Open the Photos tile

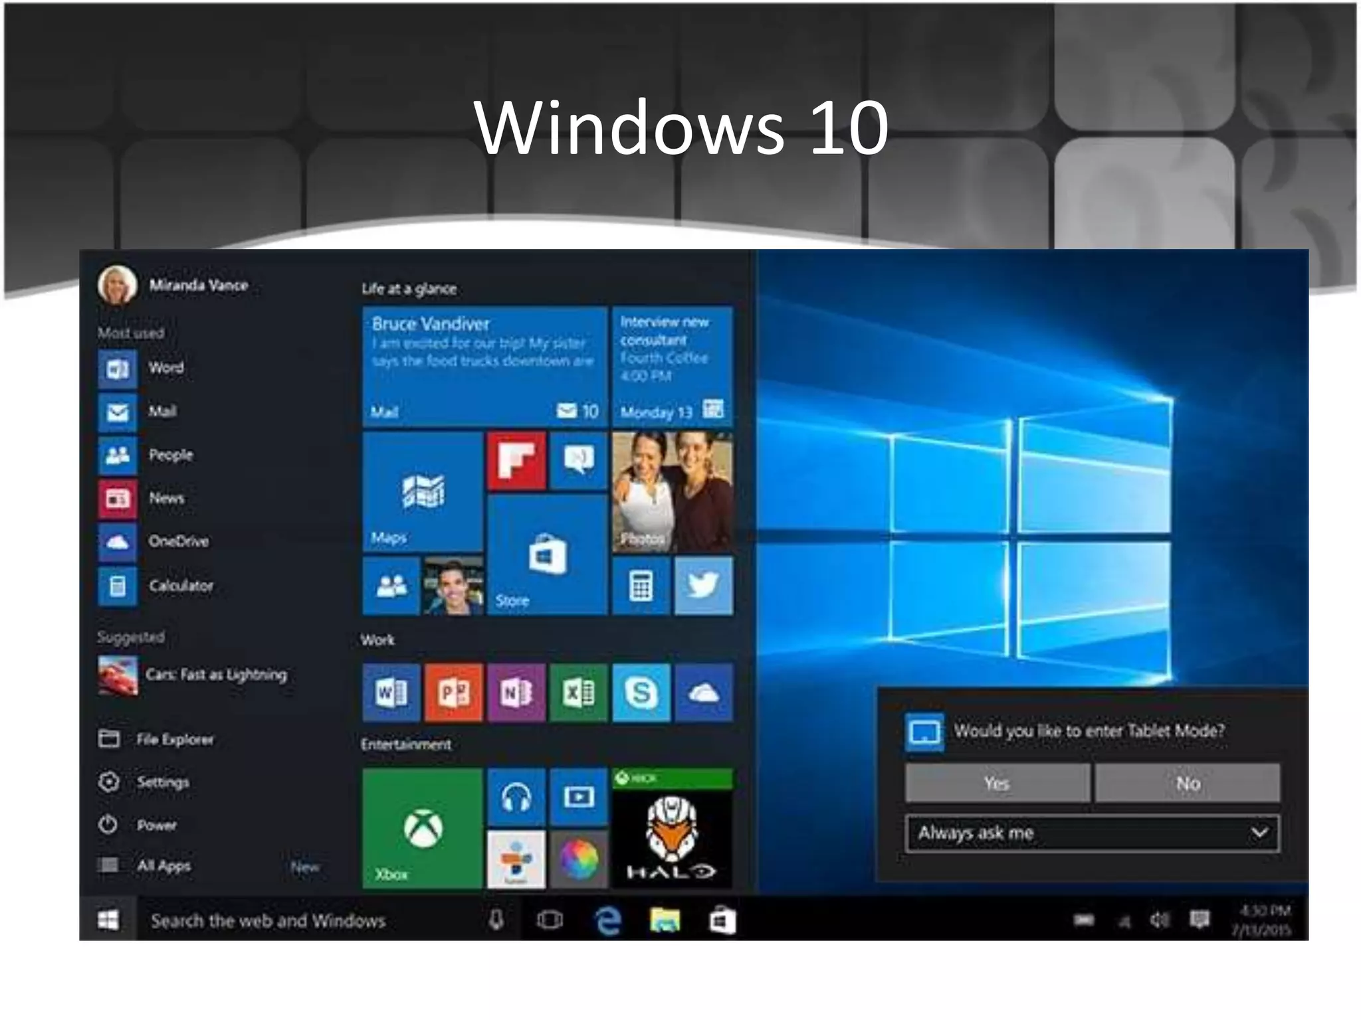[673, 491]
